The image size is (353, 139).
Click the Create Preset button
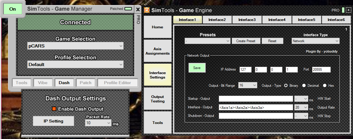pyautogui.click(x=246, y=41)
